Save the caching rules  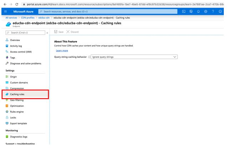tap(59, 32)
